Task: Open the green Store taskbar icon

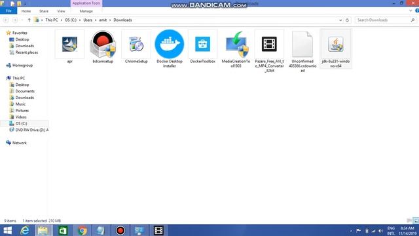Action: 63,230
